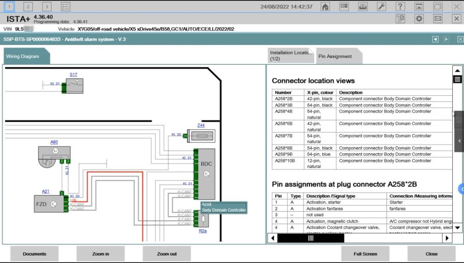464x263 pixels.
Task: Click the A60 siren component symbol
Action: [x=54, y=157]
